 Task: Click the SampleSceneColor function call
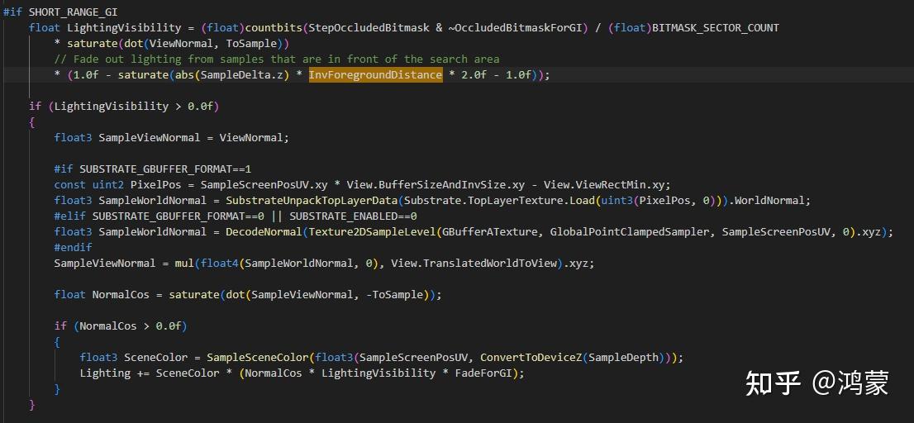(258, 357)
